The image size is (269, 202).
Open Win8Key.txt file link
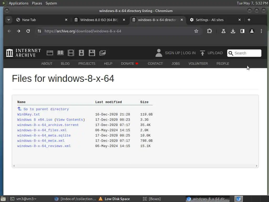28,114
